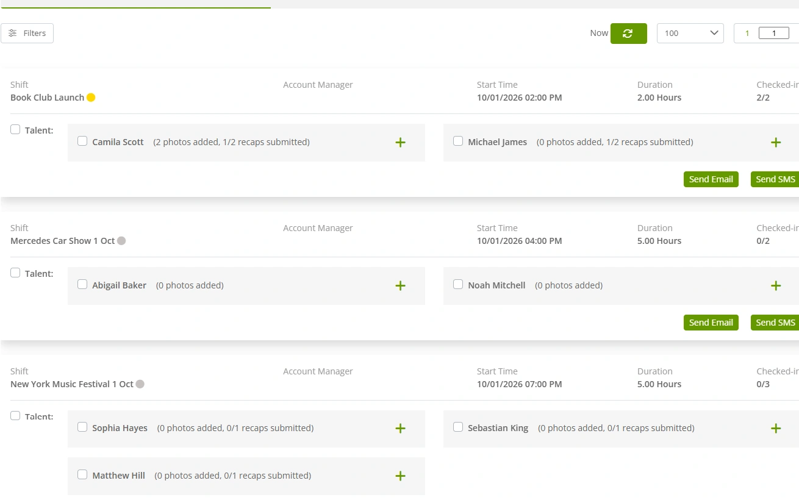
Task: Click the Mercedes Car Show 1 Oct shift name
Action: [x=62, y=241]
